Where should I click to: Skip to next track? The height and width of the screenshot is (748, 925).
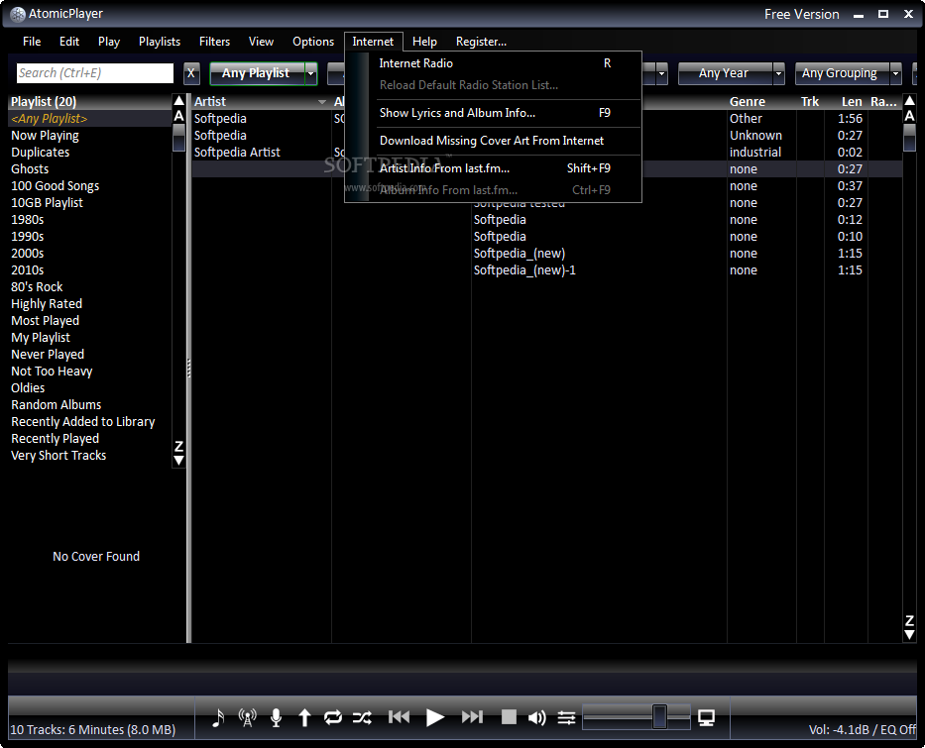472,716
